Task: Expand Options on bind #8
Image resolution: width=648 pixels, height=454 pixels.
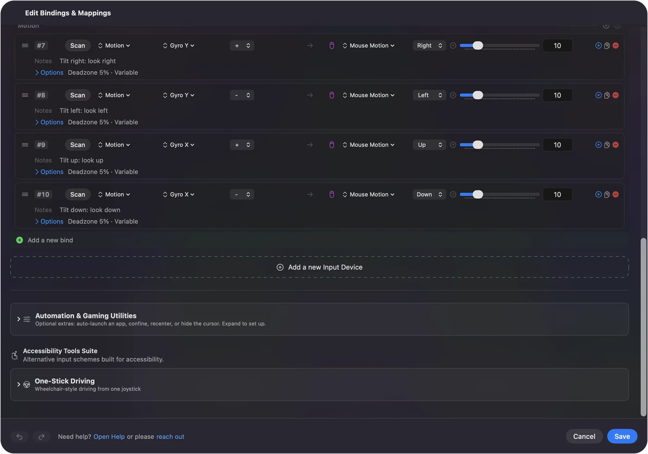Action: (x=49, y=122)
